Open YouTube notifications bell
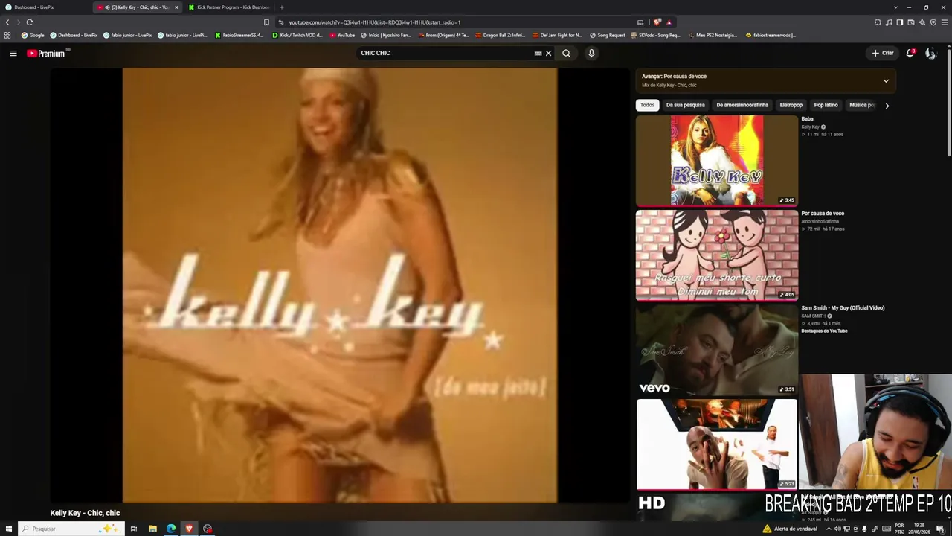This screenshot has height=536, width=952. coord(910,53)
